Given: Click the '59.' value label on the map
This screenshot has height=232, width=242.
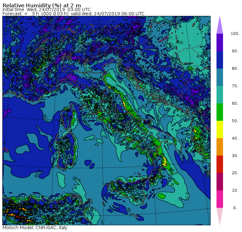Looking at the screenshot, I should click(x=181, y=42).
